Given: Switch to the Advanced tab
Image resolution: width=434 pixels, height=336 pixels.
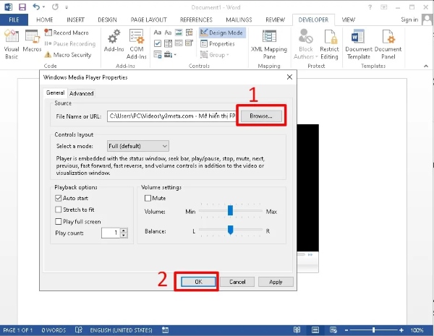Looking at the screenshot, I should (x=82, y=93).
